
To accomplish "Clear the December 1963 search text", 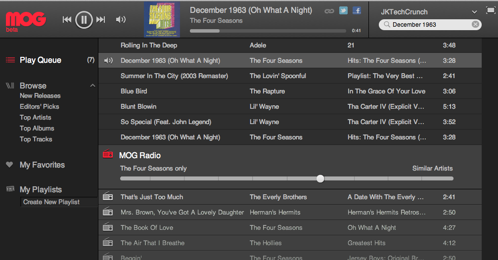I will 475,24.
